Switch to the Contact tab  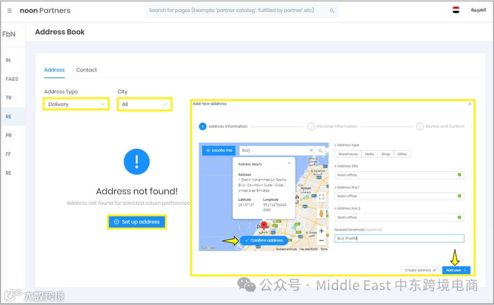[x=86, y=70]
